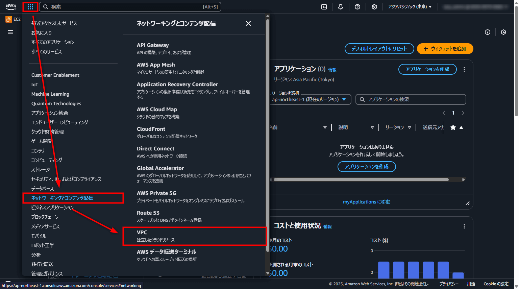Sort by the name column arrow
Image resolution: width=519 pixels, height=289 pixels.
tap(325, 127)
